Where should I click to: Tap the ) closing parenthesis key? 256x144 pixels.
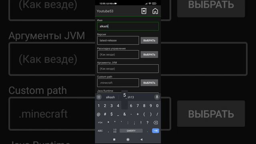[151, 114]
